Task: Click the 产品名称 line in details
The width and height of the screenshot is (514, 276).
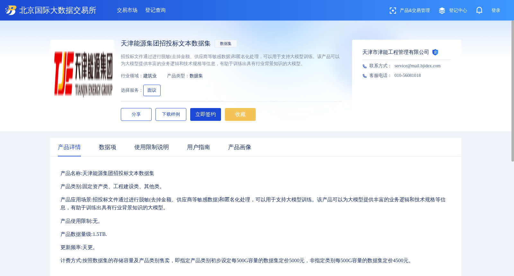Action: pyautogui.click(x=107, y=173)
